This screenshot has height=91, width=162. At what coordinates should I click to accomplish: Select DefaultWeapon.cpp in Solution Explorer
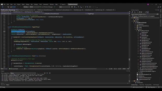146,49
